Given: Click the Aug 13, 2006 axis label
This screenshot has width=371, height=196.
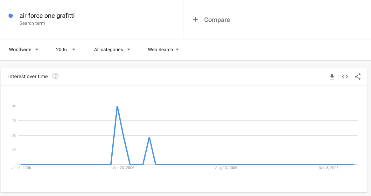Looking at the screenshot, I should pos(226,168).
